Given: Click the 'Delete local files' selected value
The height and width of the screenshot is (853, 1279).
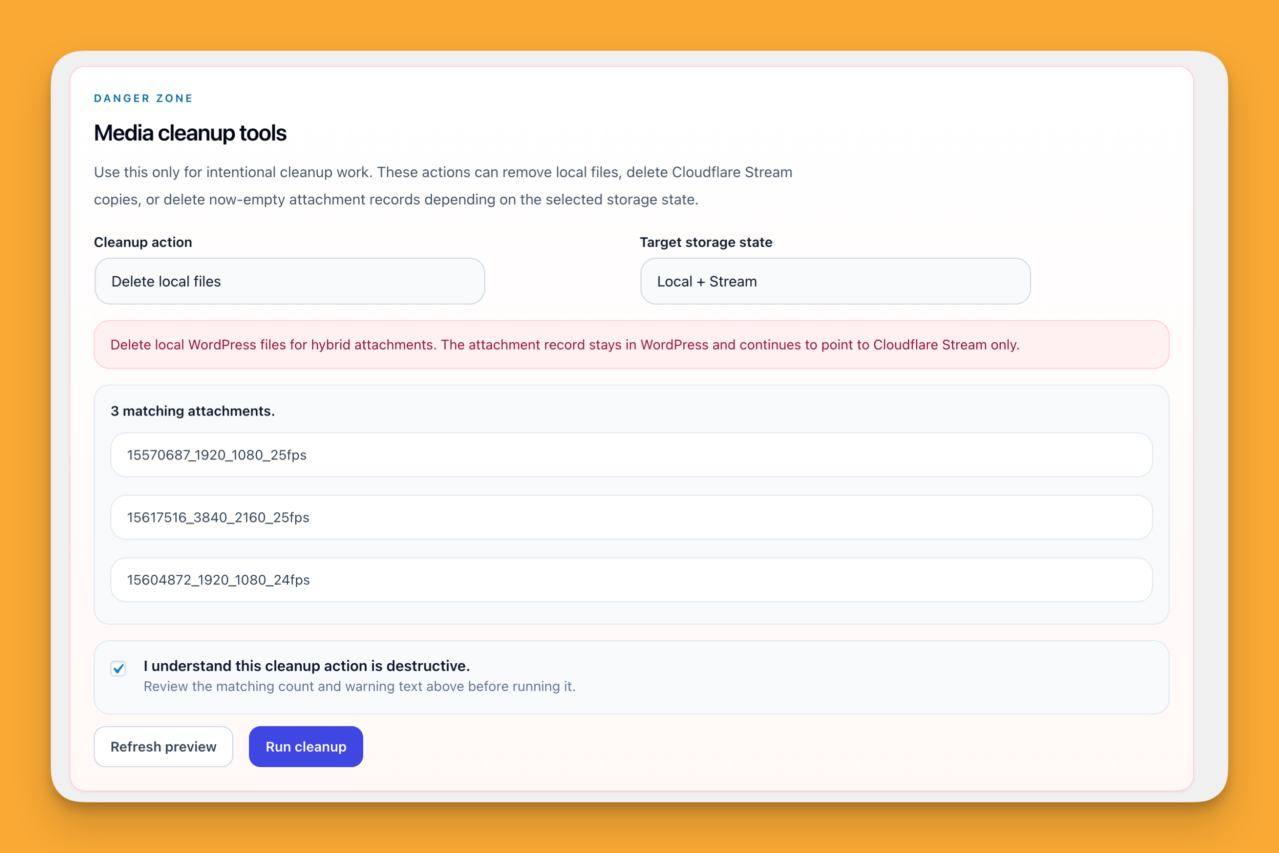Looking at the screenshot, I should point(166,281).
